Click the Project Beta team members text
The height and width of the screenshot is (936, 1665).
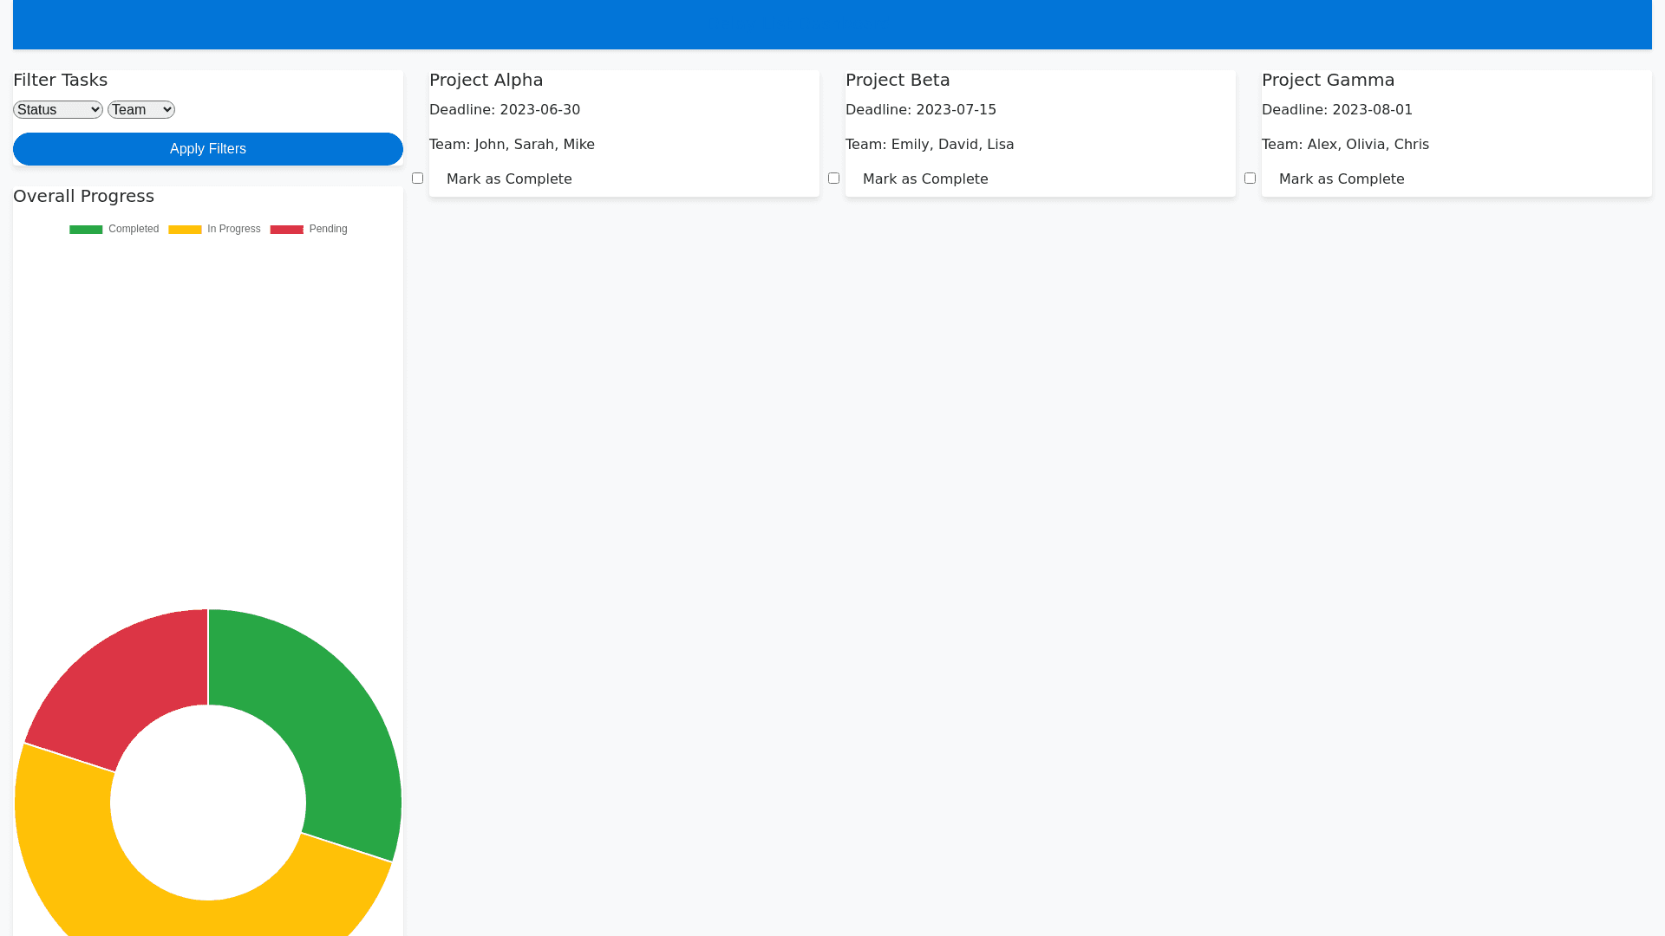pos(930,145)
